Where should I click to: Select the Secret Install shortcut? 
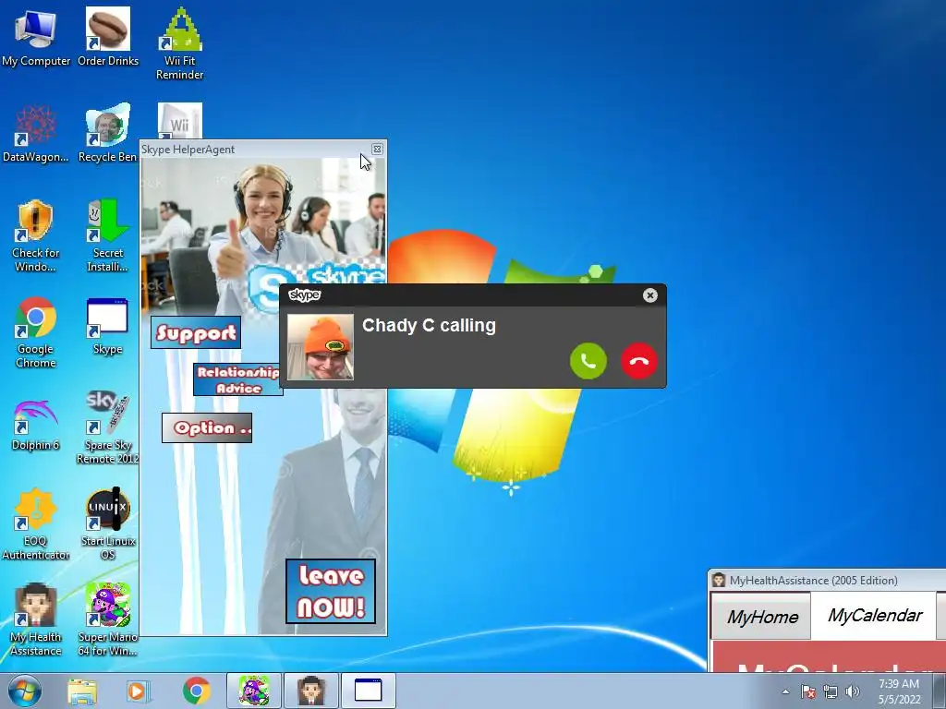pos(108,236)
